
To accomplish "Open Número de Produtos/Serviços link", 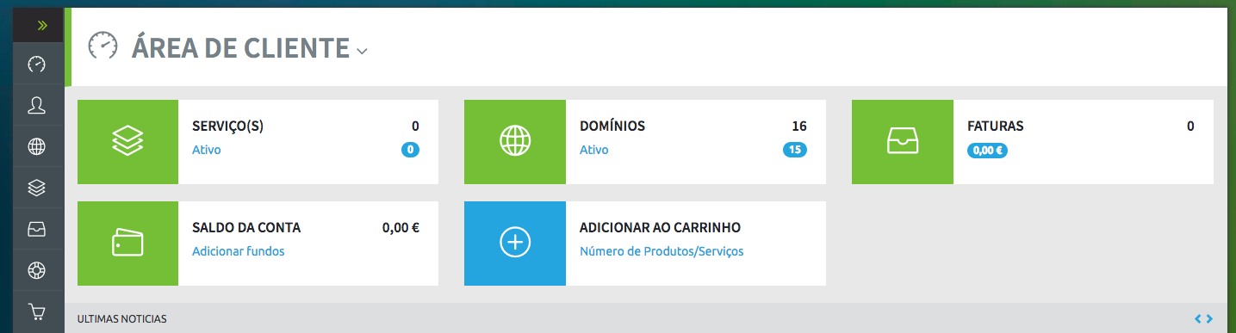I will [x=661, y=251].
